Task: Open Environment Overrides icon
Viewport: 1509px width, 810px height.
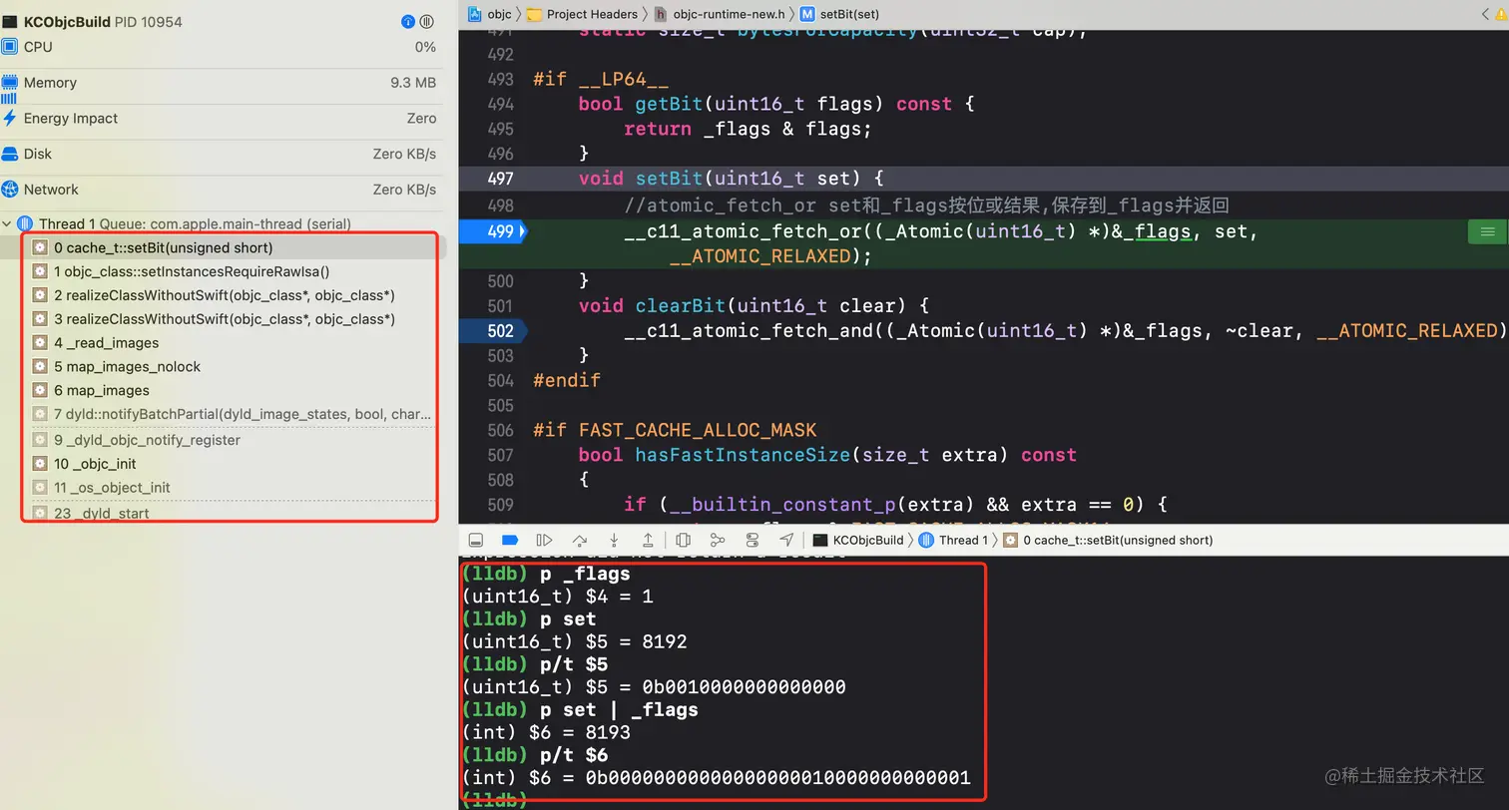Action: tap(753, 540)
